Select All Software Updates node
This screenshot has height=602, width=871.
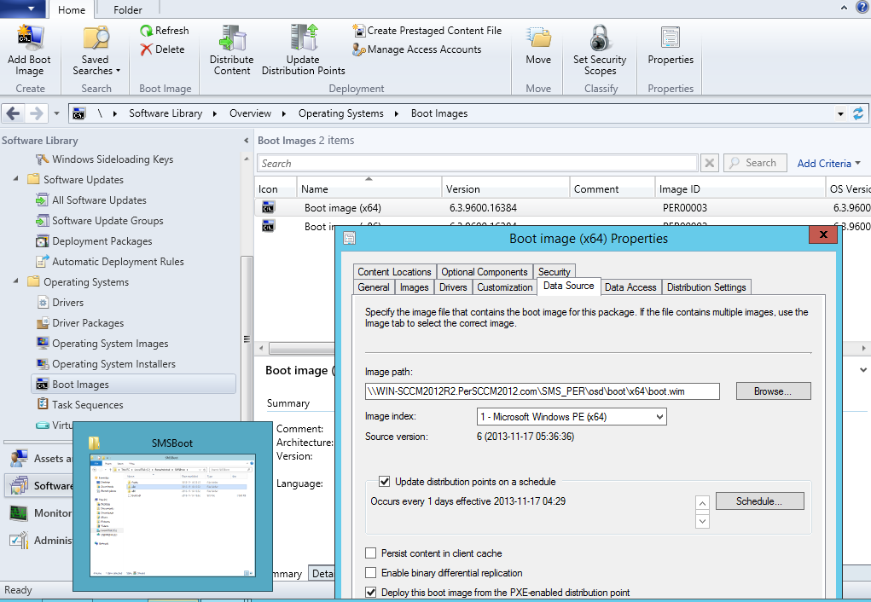pyautogui.click(x=91, y=200)
